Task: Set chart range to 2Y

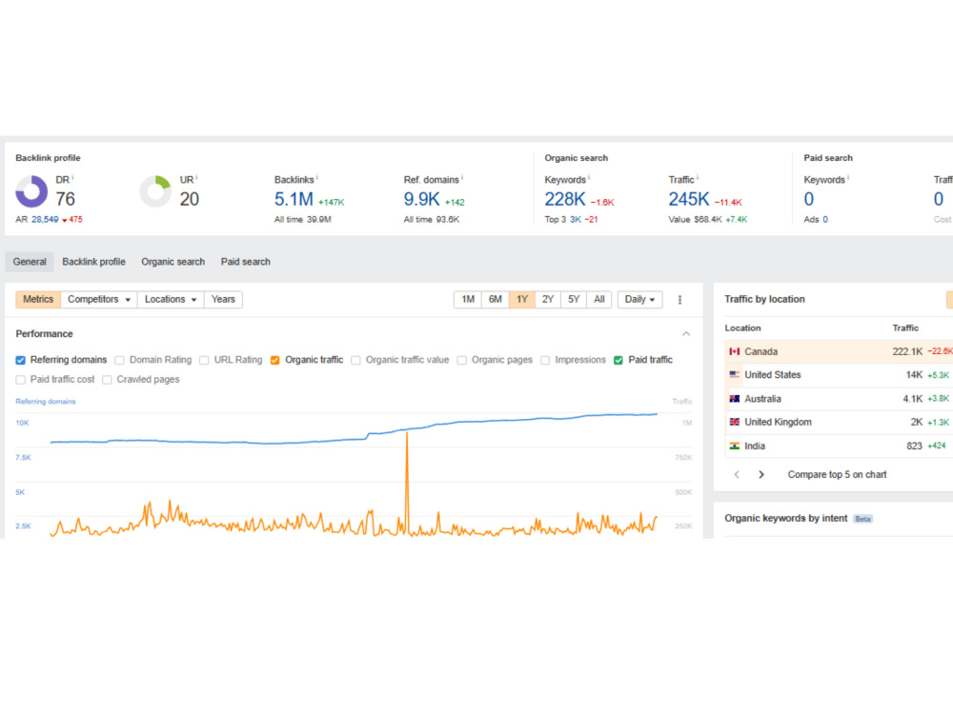Action: (548, 299)
